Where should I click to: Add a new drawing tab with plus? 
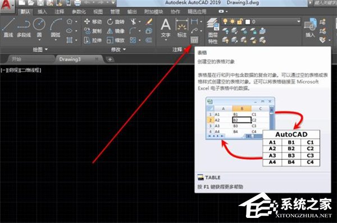[110, 59]
